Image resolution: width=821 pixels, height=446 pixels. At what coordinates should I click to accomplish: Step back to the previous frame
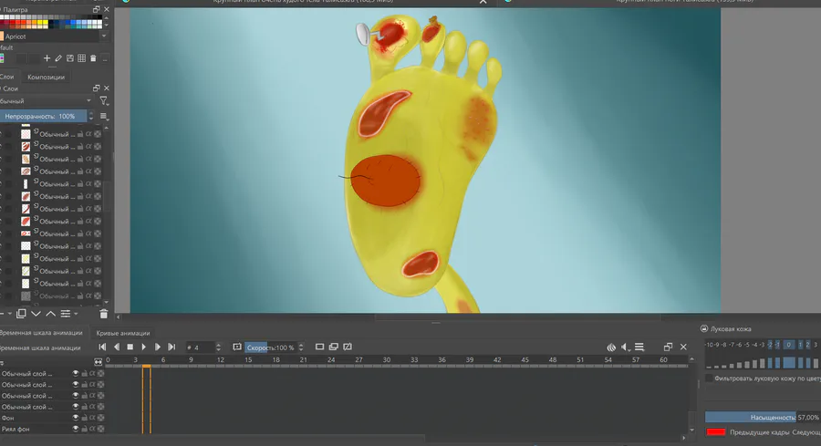[116, 347]
